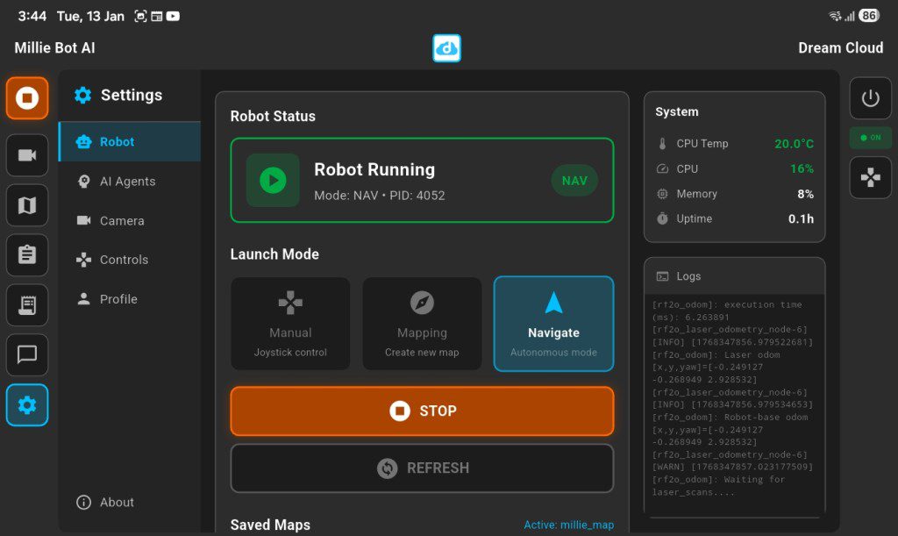Screen dimensions: 898x536
Task: Open the clipboard tasks icon in sidebar
Action: point(27,255)
